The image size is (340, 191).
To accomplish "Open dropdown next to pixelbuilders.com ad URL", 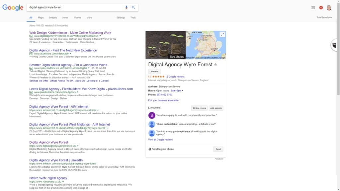I will (x=78, y=92).
